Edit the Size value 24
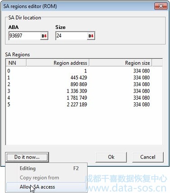The image size is (170, 193). 71,36
